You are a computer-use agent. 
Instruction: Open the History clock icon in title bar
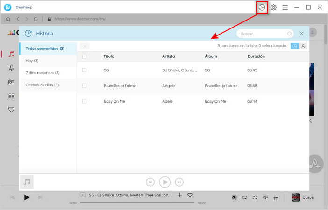pos(262,7)
